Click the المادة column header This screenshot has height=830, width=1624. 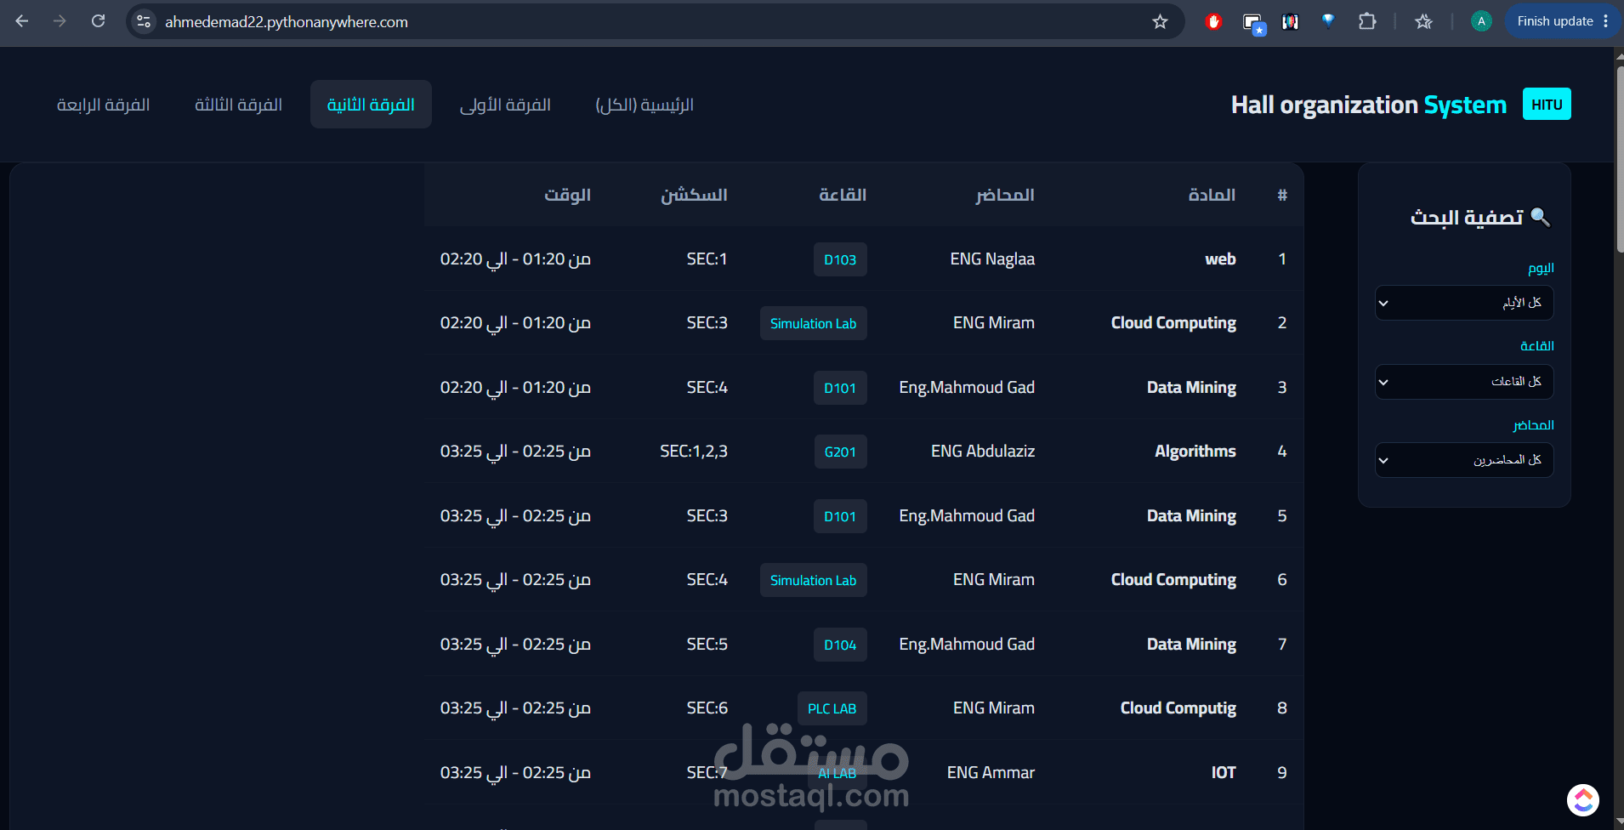pyautogui.click(x=1212, y=195)
